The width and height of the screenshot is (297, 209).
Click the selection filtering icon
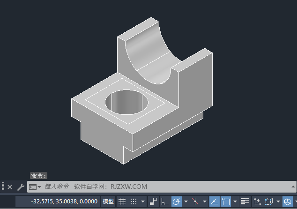[x=268, y=202]
